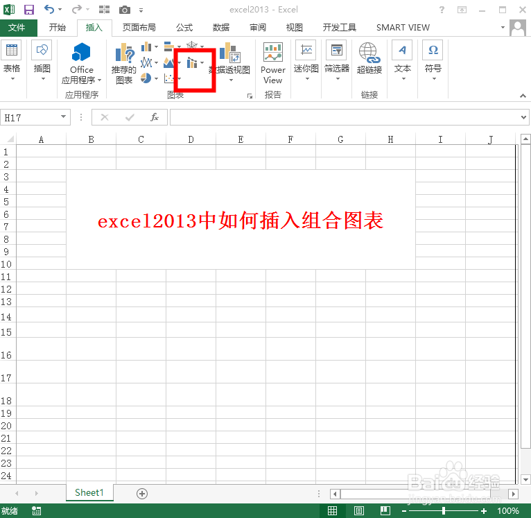Open the 开发工具 tab
Screen dimensions: 531x518
pos(339,28)
